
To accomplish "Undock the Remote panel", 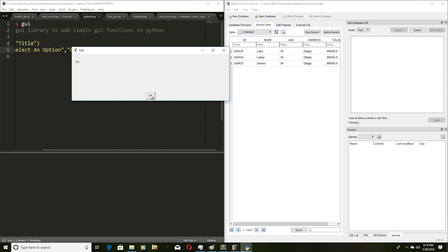I will pos(442,129).
